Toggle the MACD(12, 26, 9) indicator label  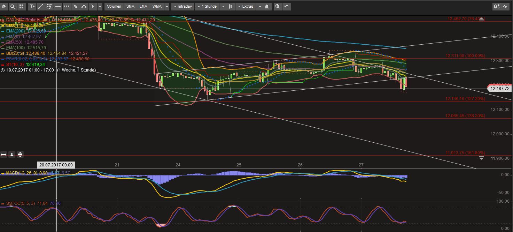(21, 173)
